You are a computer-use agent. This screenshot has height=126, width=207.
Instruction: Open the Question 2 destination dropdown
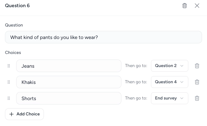[x=169, y=66]
